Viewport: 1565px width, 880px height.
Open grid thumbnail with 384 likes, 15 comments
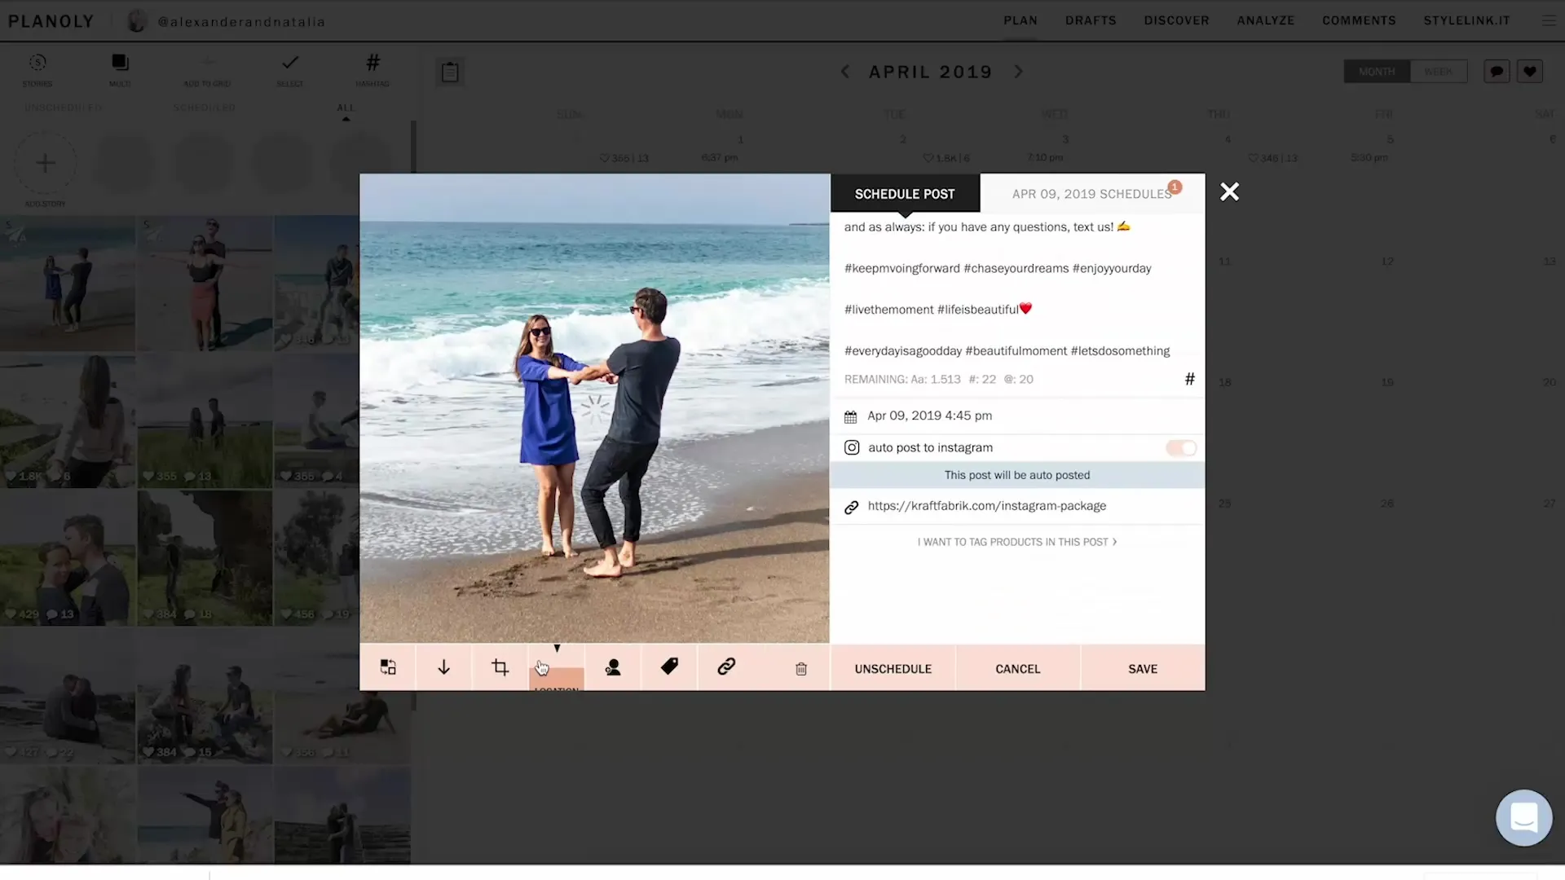[205, 697]
